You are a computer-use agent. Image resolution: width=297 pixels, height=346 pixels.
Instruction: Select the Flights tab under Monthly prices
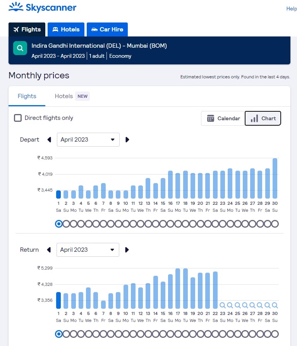point(27,96)
